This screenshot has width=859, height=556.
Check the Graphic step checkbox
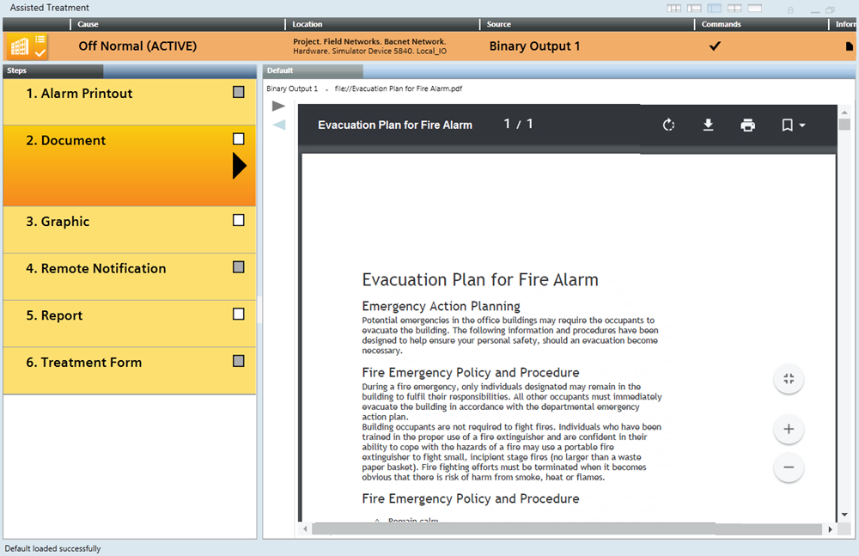tap(239, 220)
